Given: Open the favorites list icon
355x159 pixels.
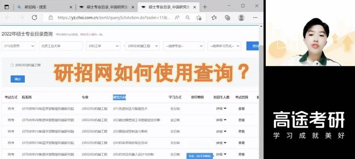Looking at the screenshot, I should [x=214, y=17].
